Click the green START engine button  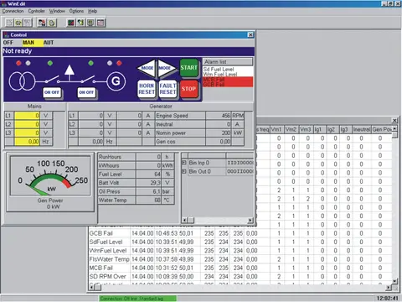pos(188,68)
